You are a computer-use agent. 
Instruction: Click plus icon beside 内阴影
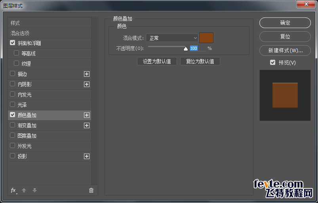(87, 84)
